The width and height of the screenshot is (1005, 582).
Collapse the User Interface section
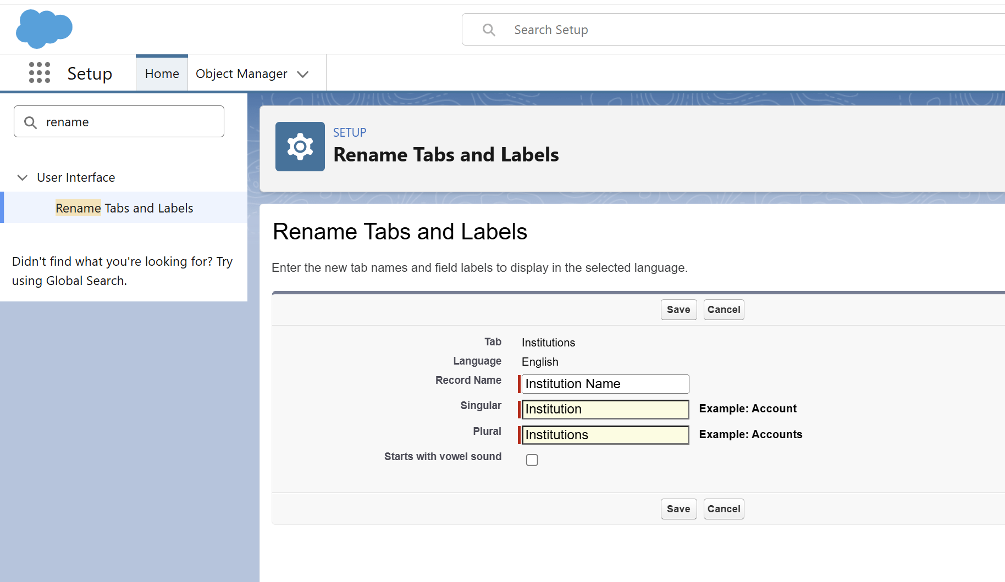tap(23, 177)
